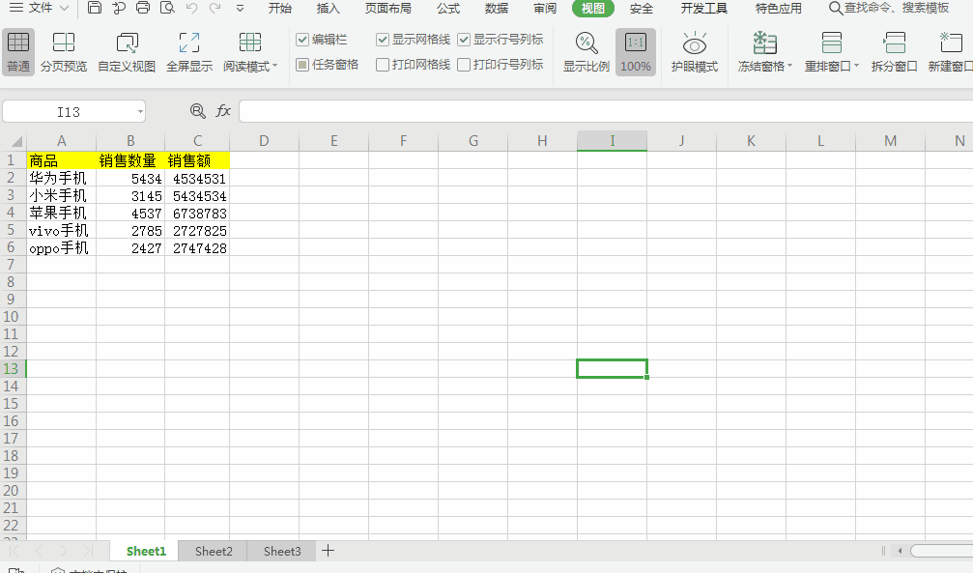
Task: Open the 数据 ribbon tab
Action: 497,8
